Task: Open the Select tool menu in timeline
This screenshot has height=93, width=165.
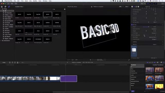Action: tap(23, 63)
